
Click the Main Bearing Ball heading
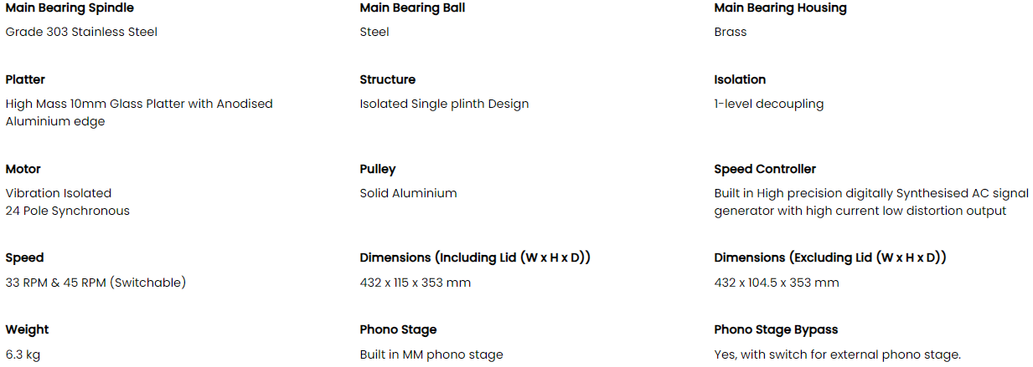[412, 8]
